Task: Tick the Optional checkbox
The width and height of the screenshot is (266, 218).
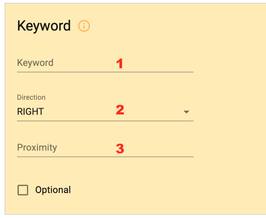Action: click(x=23, y=190)
